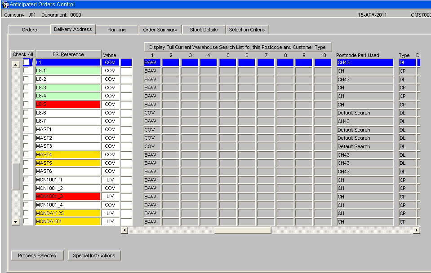
Task: Check the box next to MAST4
Action: (26, 154)
